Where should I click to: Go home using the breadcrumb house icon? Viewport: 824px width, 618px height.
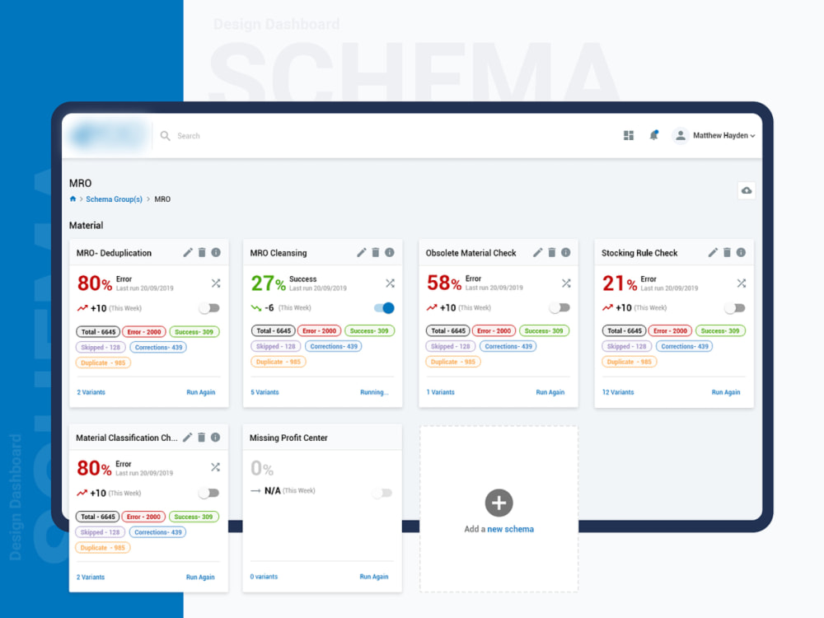click(x=73, y=199)
